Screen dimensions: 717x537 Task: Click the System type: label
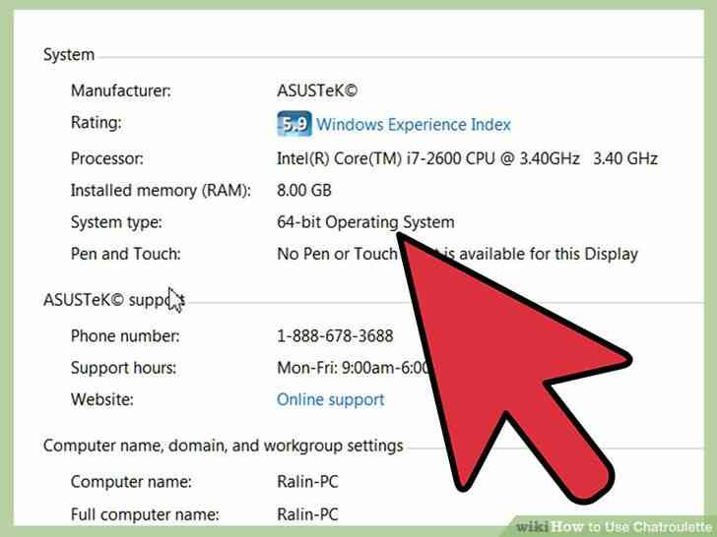(116, 222)
